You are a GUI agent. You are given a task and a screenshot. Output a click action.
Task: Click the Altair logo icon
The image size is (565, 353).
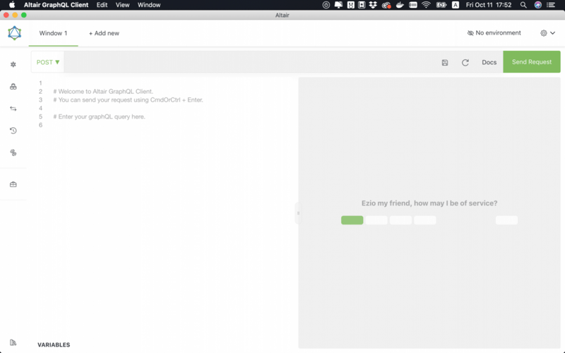14,33
